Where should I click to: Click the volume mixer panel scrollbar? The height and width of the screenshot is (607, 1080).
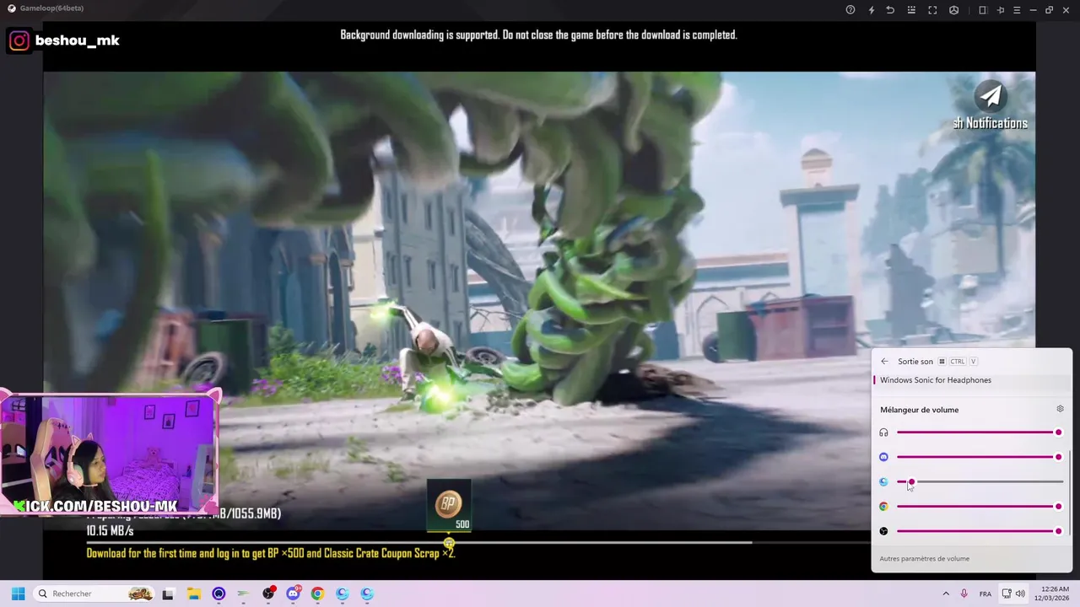[1070, 492]
